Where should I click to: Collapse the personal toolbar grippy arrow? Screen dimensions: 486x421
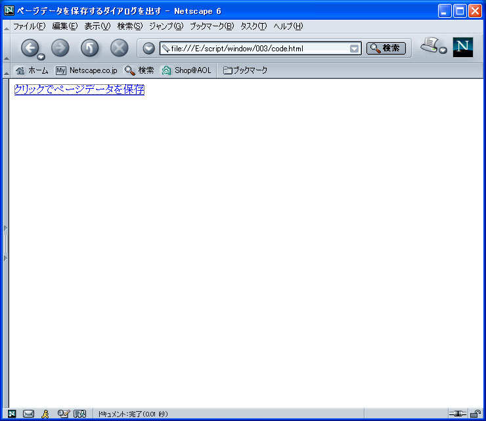click(x=6, y=71)
